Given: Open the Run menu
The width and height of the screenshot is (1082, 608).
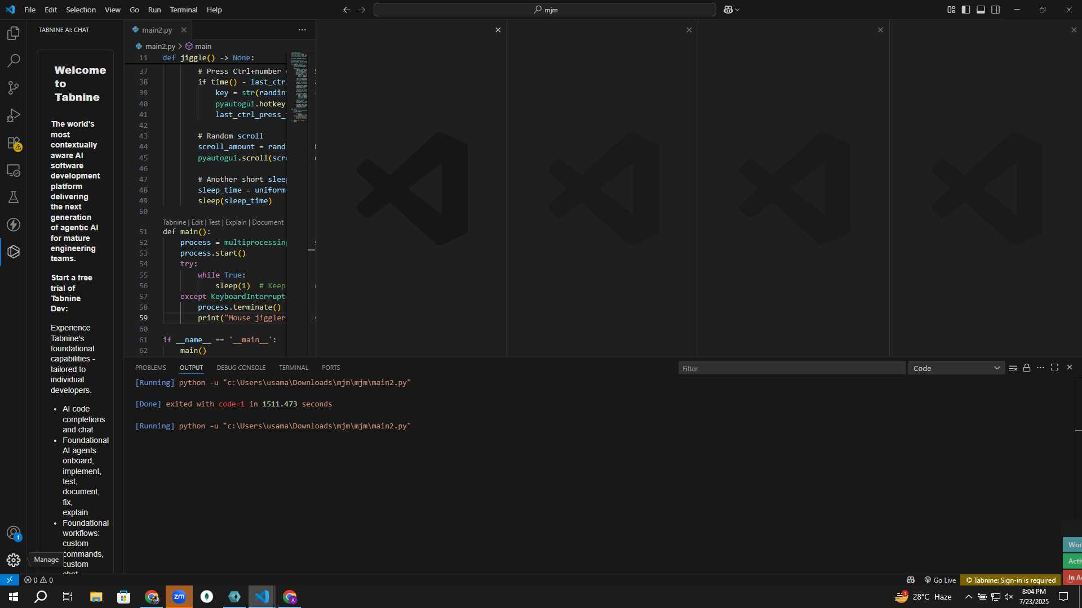Looking at the screenshot, I should 154,10.
